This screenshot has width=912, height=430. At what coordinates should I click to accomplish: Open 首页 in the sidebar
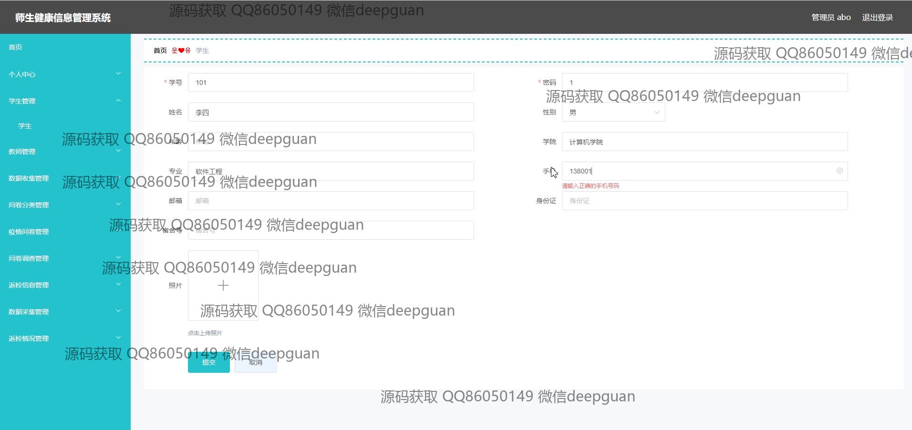tap(65, 47)
